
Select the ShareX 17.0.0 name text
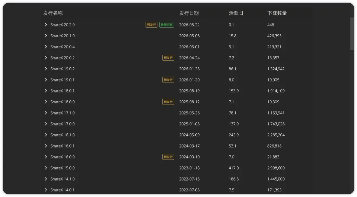tap(62, 124)
